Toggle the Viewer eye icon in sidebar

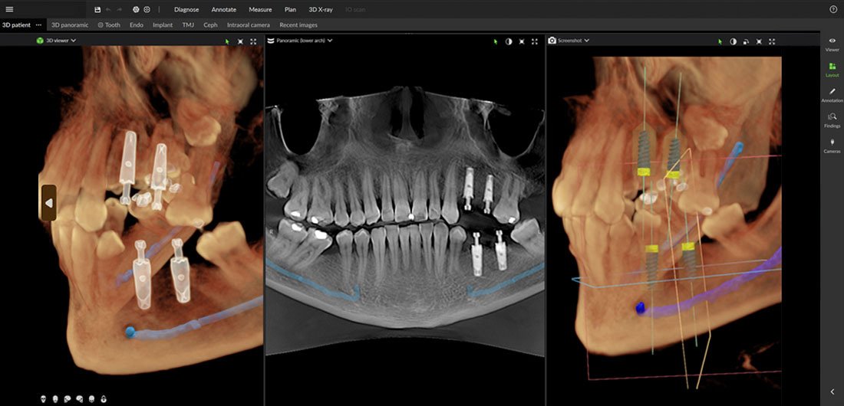(x=832, y=43)
